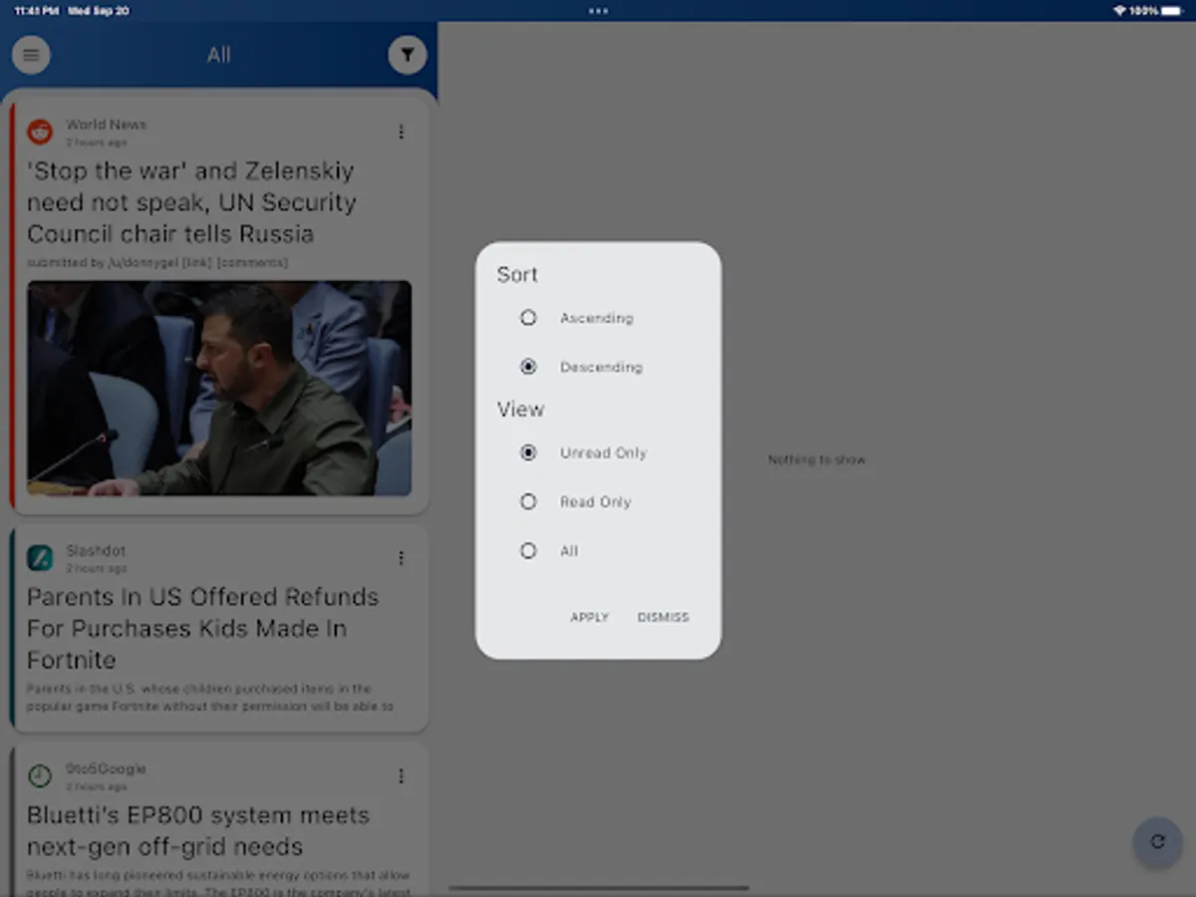The image size is (1196, 897).
Task: Click the 9to5Google source label
Action: (x=106, y=768)
